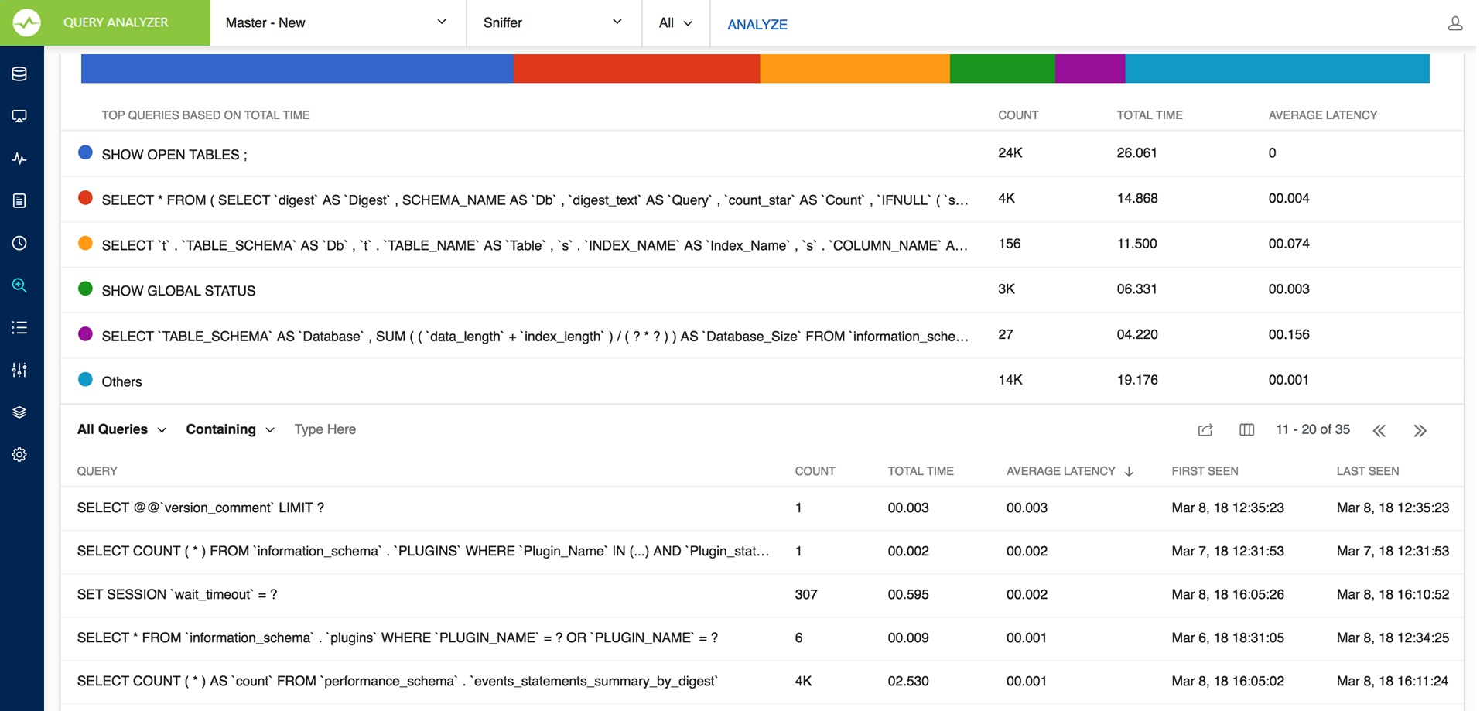Click the red segment of the time bar

(637, 69)
